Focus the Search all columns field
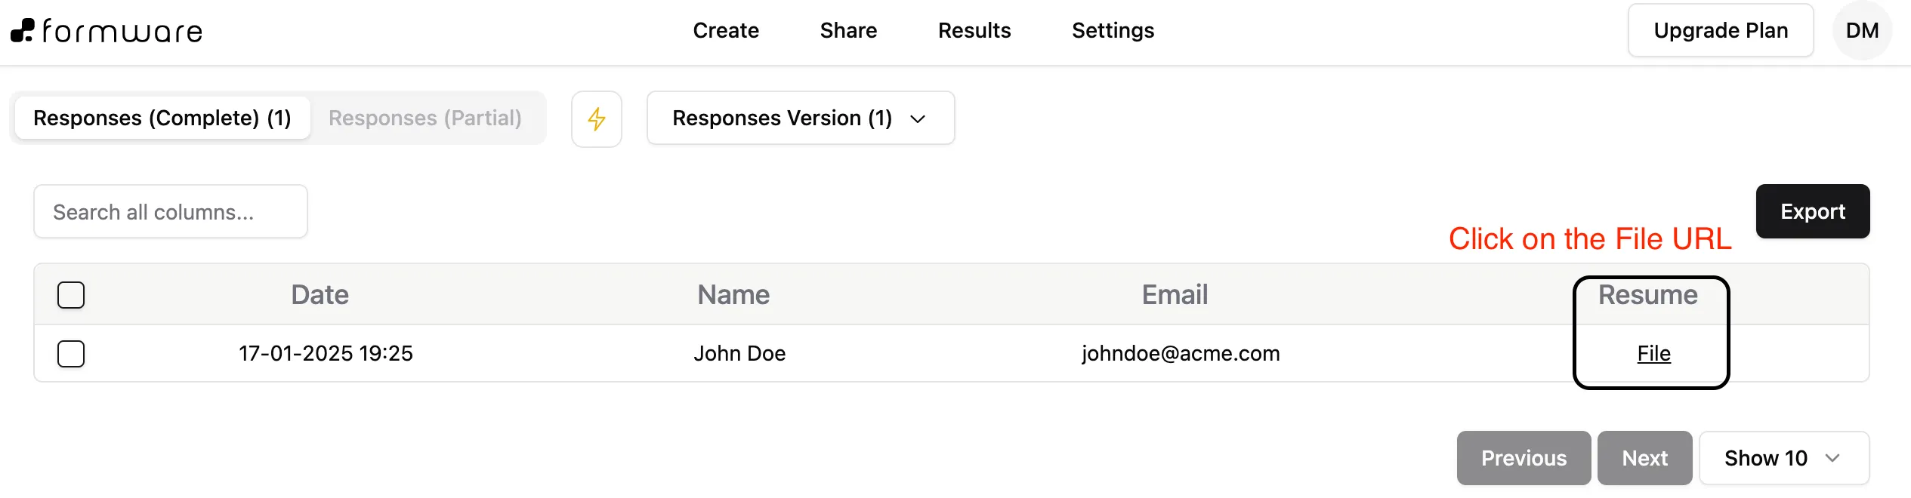1911x498 pixels. [x=171, y=212]
